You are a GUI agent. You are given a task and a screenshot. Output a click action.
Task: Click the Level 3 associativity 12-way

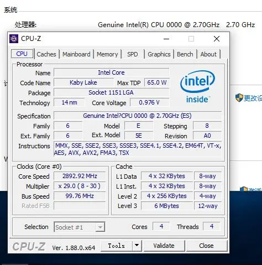point(208,206)
